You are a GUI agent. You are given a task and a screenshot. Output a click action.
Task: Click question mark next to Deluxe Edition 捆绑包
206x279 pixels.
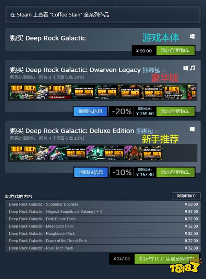pyautogui.click(x=157, y=131)
